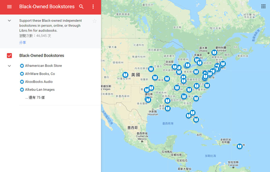Click the Caribbean island bookstore marker
This screenshot has height=172, width=270.
(x=240, y=146)
